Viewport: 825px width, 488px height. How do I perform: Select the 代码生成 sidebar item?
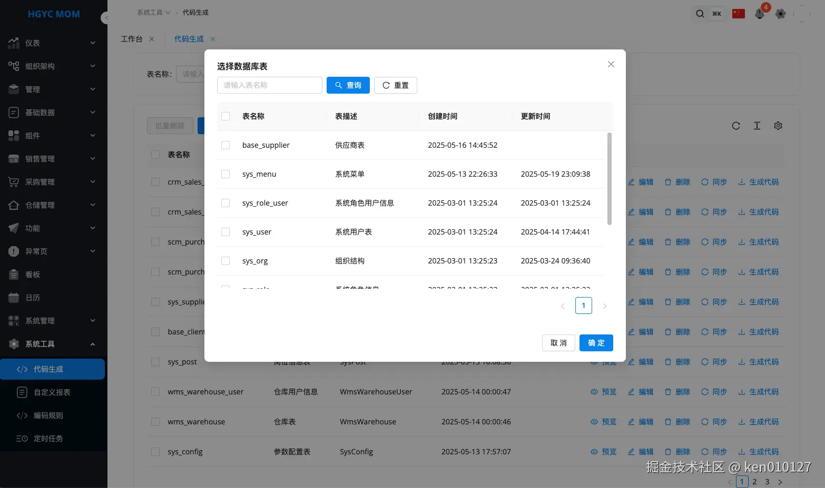pyautogui.click(x=53, y=369)
